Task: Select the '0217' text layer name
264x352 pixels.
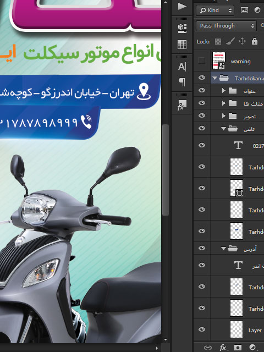Action: pyautogui.click(x=258, y=146)
